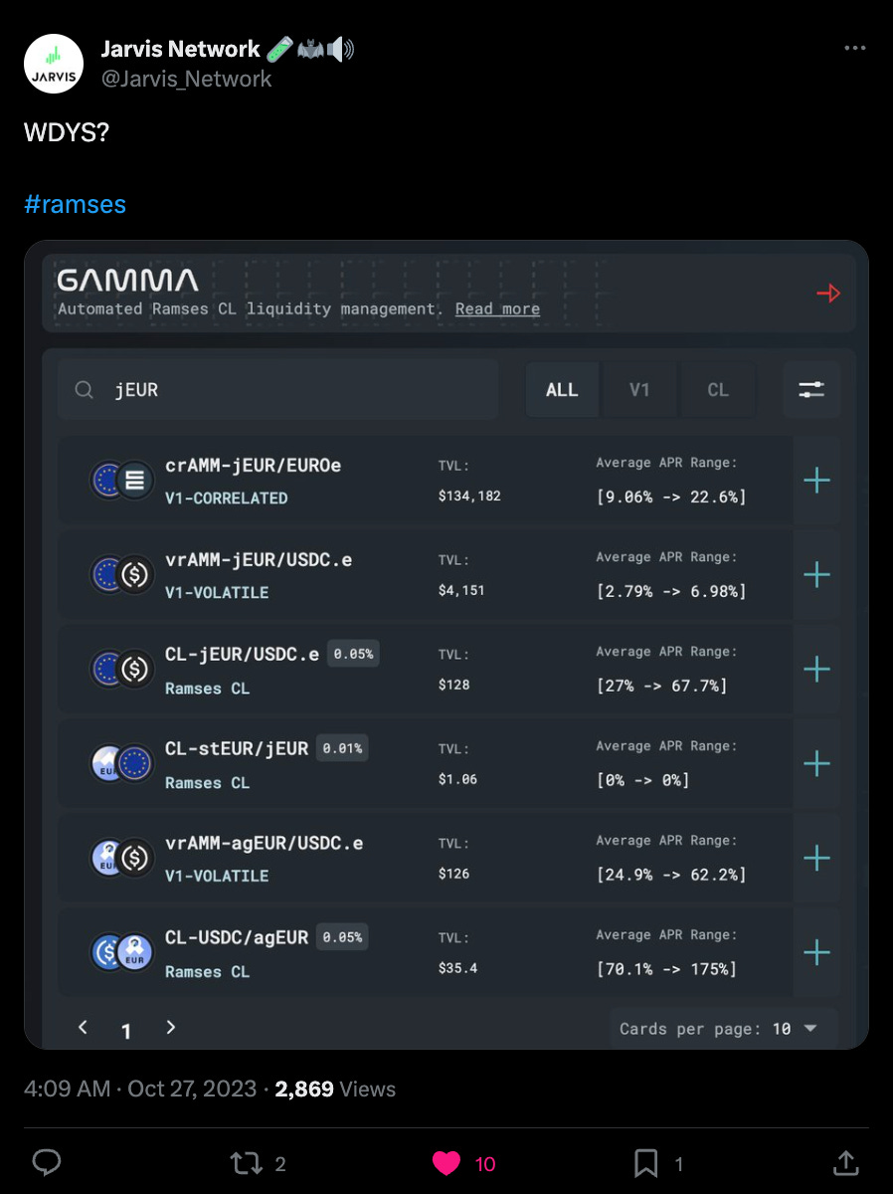Click the CL-stEUR/jEUR pool name

(x=237, y=748)
